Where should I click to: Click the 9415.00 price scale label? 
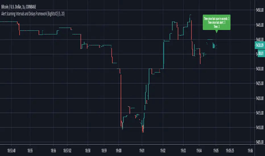[x=259, y=113]
